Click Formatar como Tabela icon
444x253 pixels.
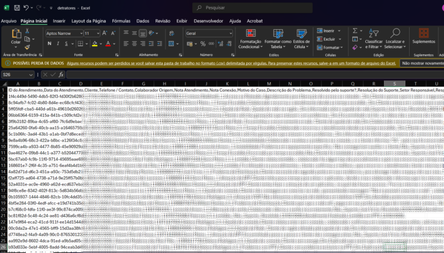(277, 38)
